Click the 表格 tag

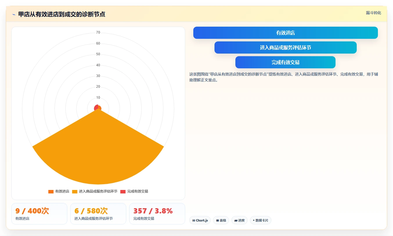coord(221,220)
